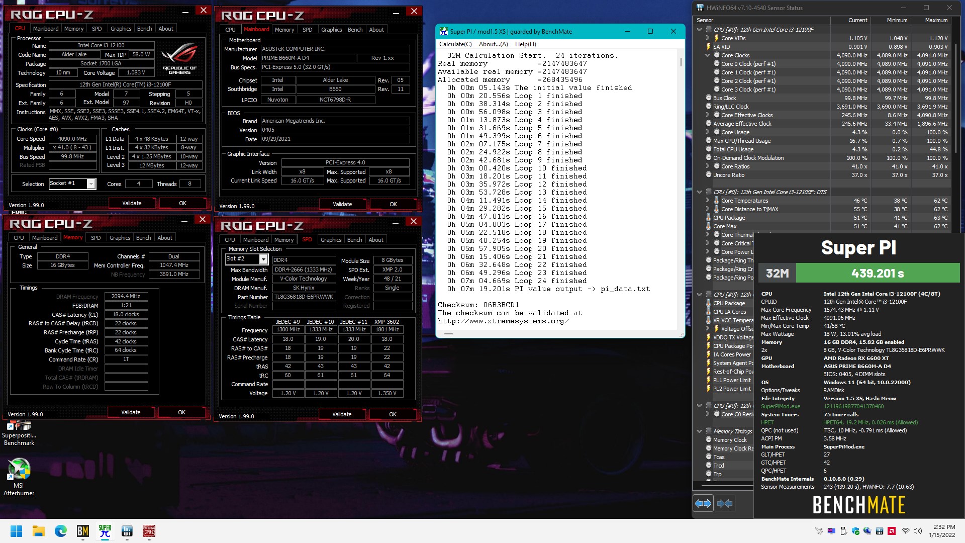This screenshot has width=965, height=543.
Task: Click the SA VID lightning icon
Action: [x=709, y=47]
